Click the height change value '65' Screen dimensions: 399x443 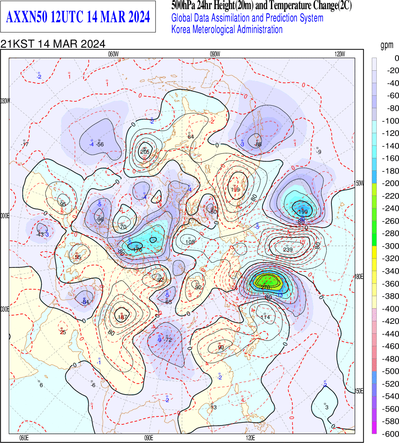tap(168, 302)
